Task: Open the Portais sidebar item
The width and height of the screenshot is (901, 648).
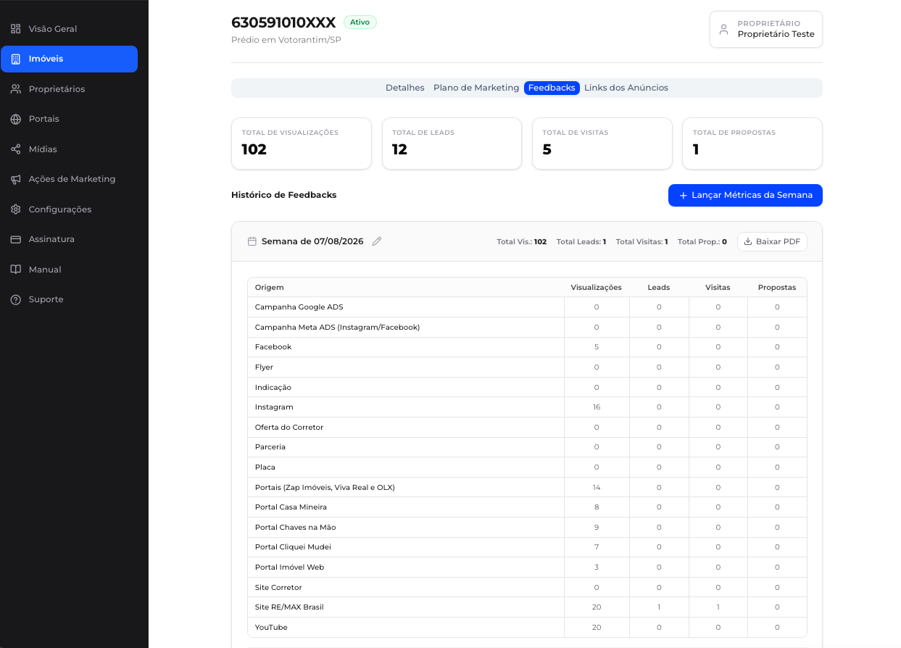Action: (x=69, y=119)
